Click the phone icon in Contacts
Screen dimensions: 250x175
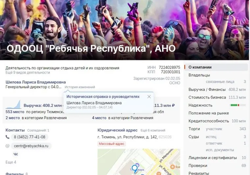(x=7, y=137)
